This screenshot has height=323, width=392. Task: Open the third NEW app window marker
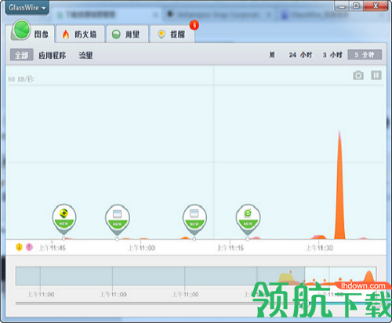(x=194, y=220)
